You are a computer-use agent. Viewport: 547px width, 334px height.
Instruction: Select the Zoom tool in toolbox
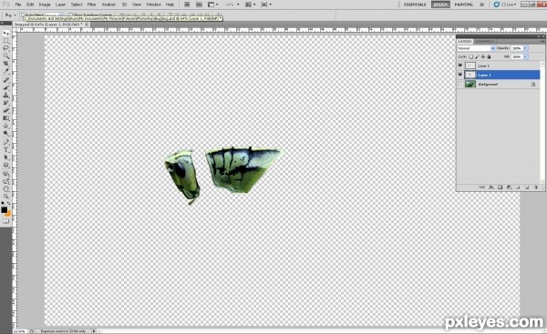[6, 197]
